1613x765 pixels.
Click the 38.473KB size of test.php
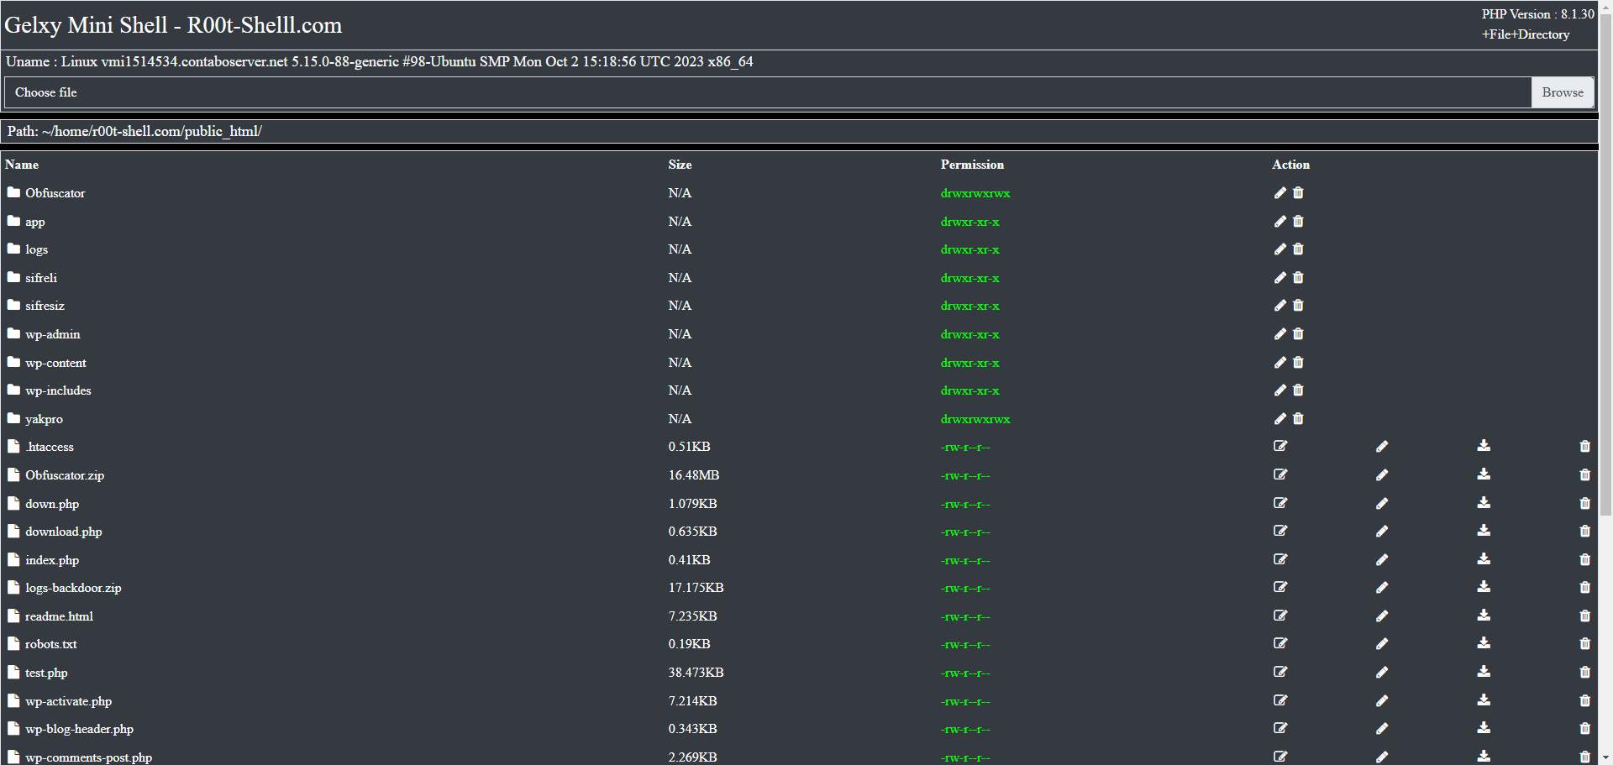click(x=696, y=673)
